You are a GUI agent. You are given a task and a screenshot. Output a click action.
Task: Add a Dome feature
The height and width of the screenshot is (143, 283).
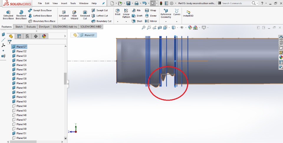tap(151, 16)
